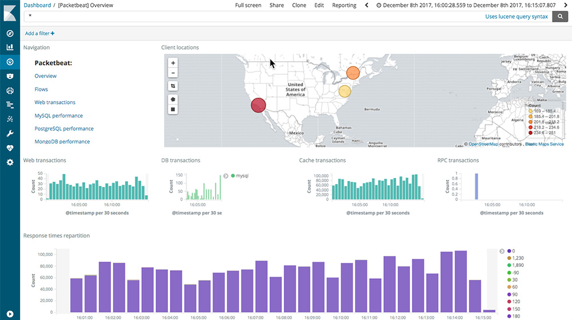This screenshot has height=320, width=572.
Task: Click the Response times repartition title
Action: pyautogui.click(x=57, y=235)
